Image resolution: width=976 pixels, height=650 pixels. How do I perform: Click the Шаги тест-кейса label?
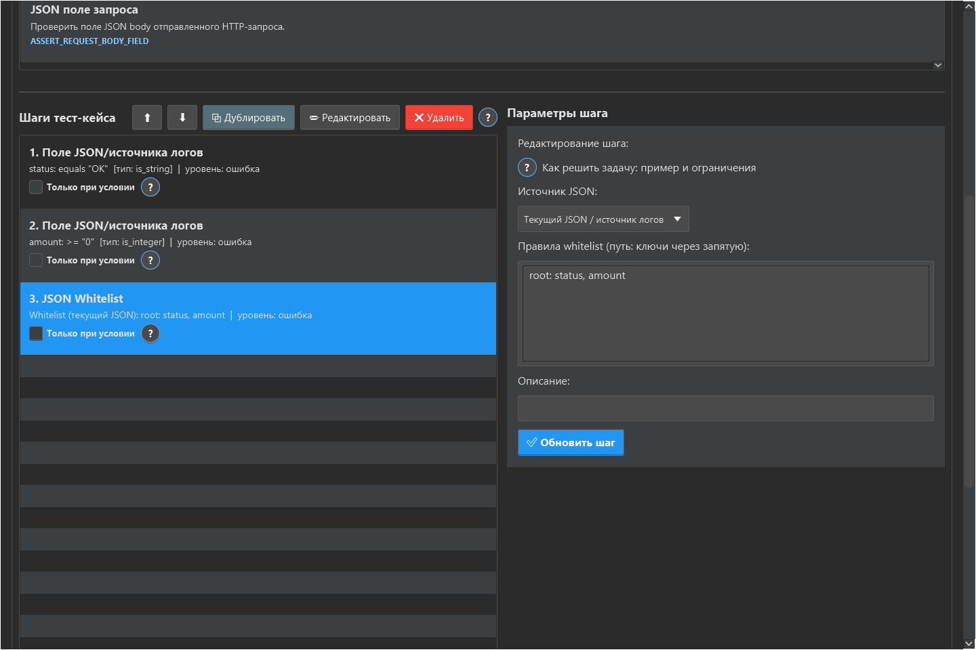click(67, 118)
